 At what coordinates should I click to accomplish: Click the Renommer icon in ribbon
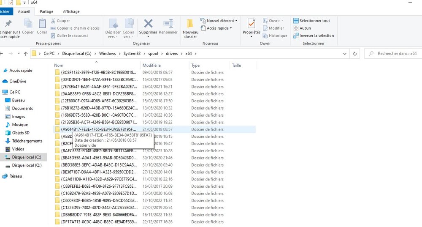[168, 24]
